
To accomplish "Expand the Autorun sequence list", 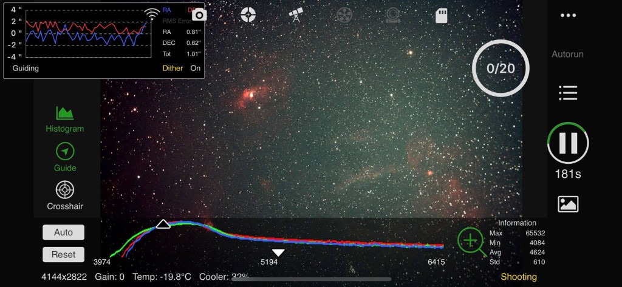I will (x=568, y=93).
